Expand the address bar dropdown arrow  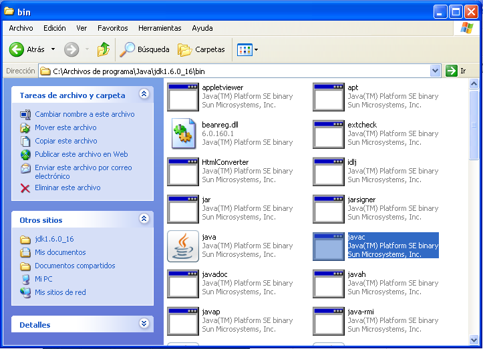pyautogui.click(x=436, y=71)
